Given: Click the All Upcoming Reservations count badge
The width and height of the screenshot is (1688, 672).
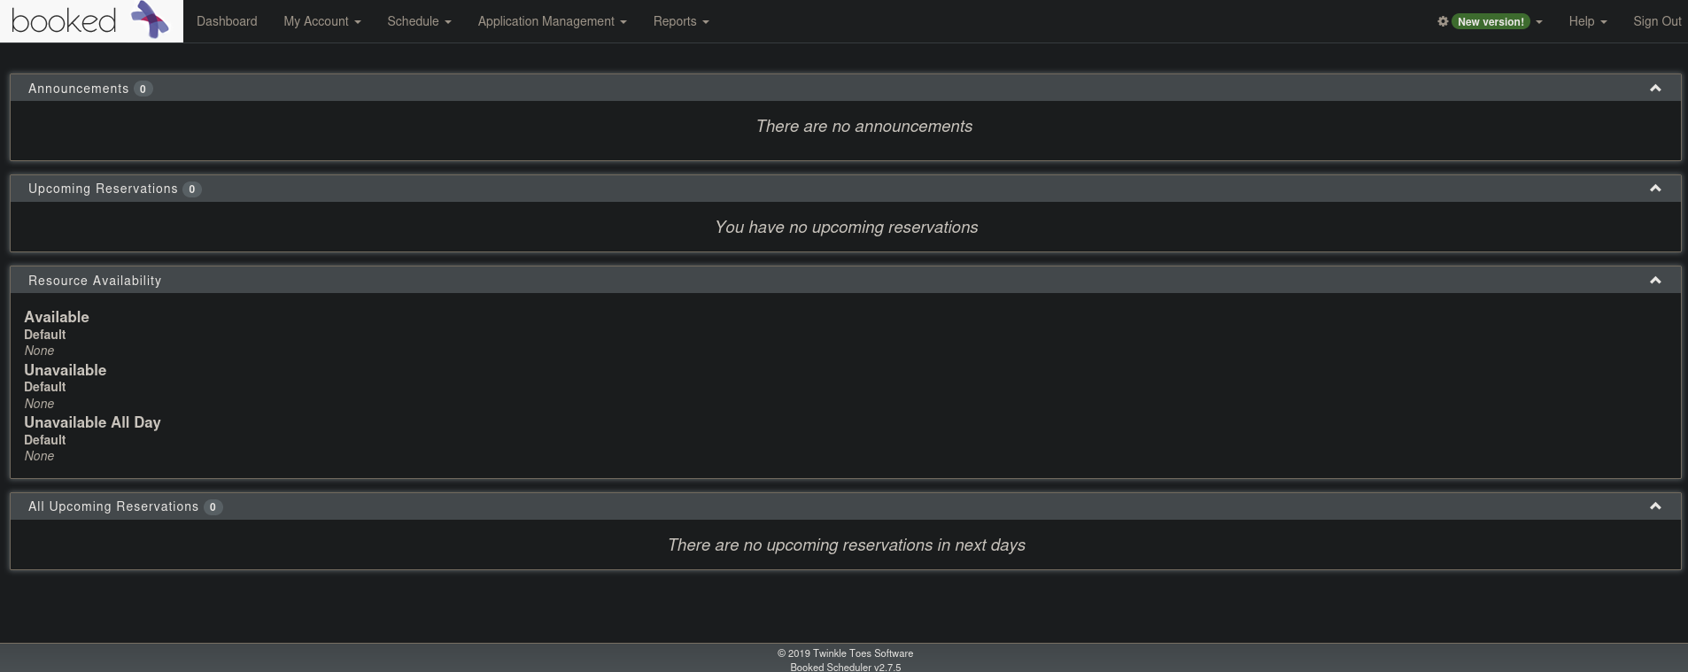Looking at the screenshot, I should pos(213,507).
